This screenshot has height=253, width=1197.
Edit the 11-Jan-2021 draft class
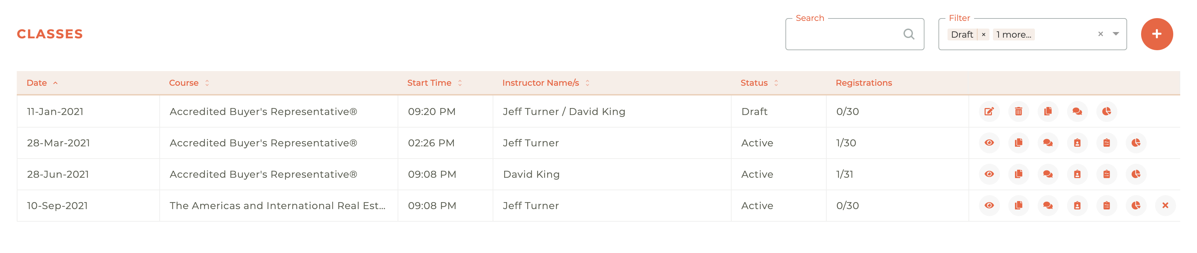pos(989,111)
